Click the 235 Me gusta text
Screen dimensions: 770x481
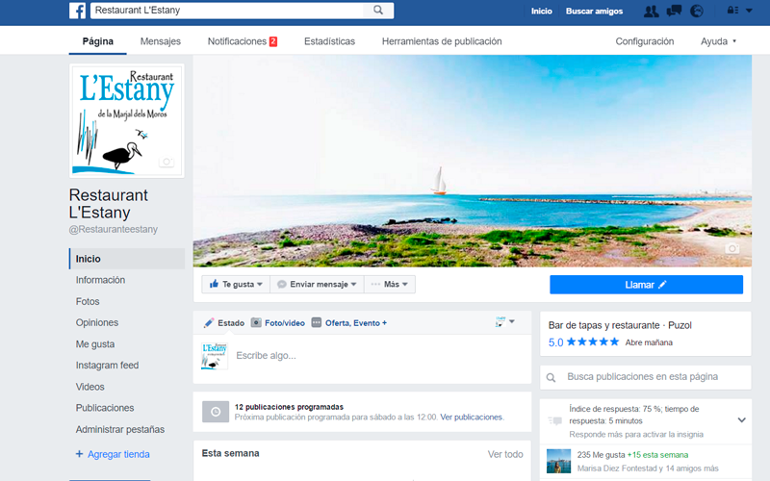click(x=601, y=455)
